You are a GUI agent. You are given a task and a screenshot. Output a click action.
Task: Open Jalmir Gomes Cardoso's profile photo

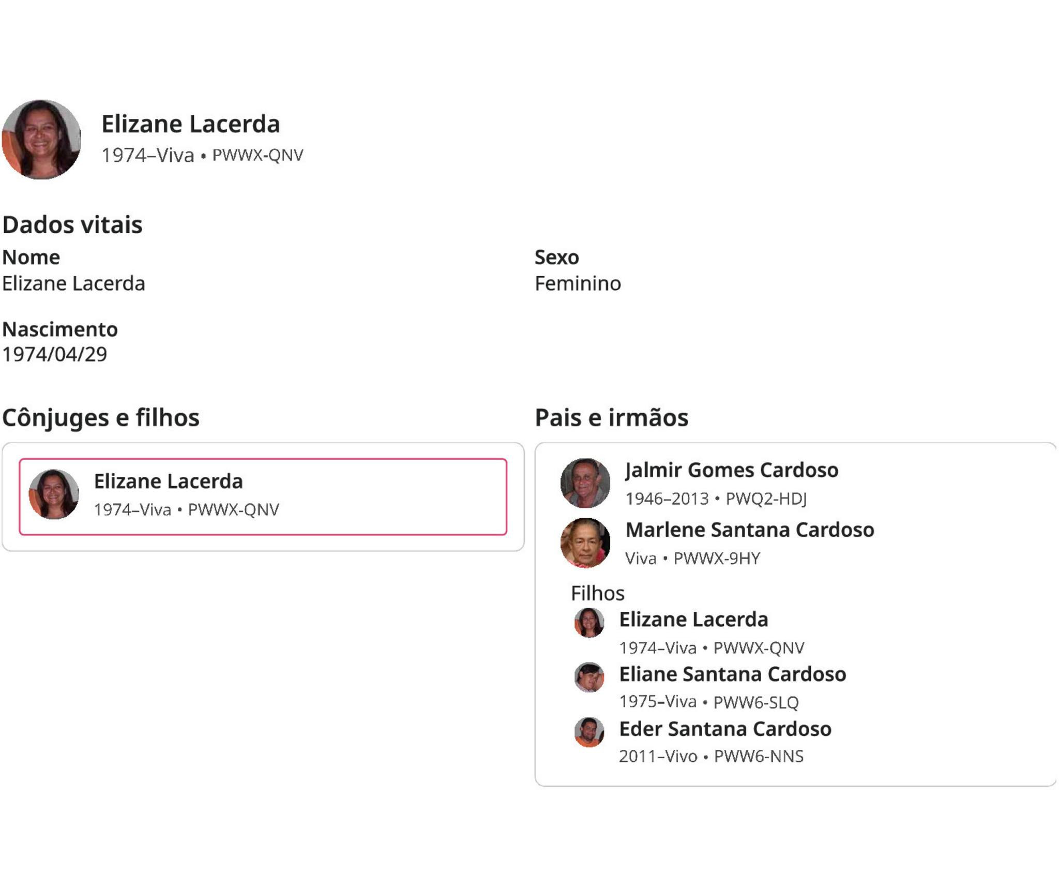tap(585, 483)
